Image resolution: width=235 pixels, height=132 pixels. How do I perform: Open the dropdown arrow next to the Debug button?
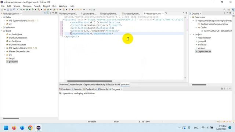(24, 10)
